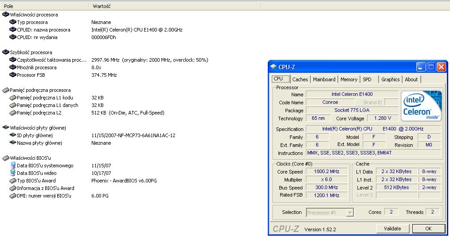This screenshot has height=237, width=450.
Task: Open the Mainboard tab
Action: click(324, 79)
